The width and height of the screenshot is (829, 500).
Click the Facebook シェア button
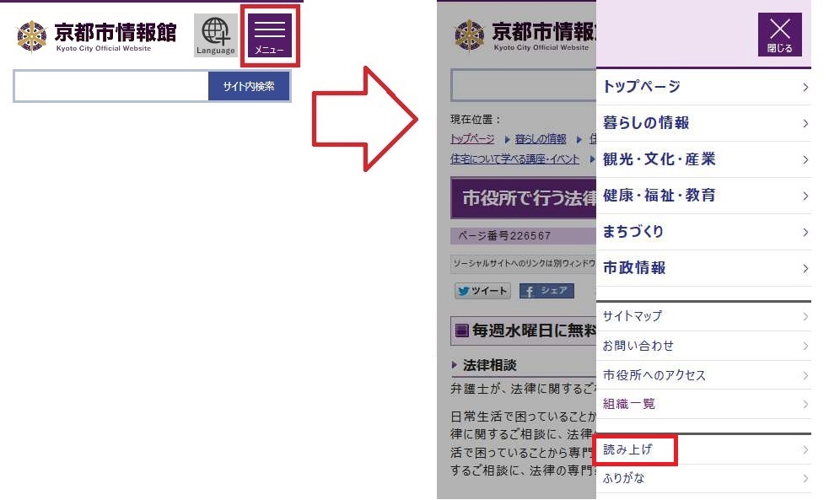(x=546, y=291)
